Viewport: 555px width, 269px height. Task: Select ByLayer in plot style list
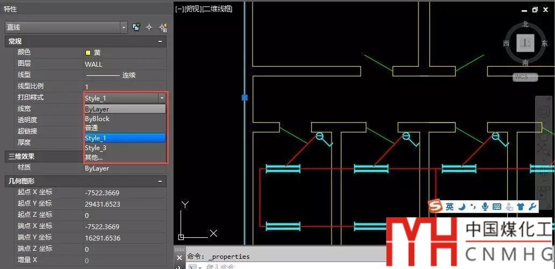(x=124, y=109)
